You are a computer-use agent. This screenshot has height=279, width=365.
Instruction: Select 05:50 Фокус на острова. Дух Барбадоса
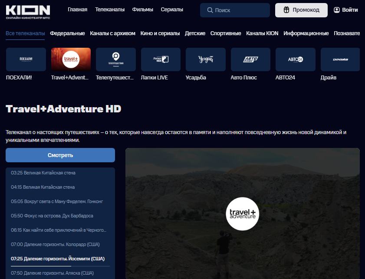pyautogui.click(x=52, y=216)
